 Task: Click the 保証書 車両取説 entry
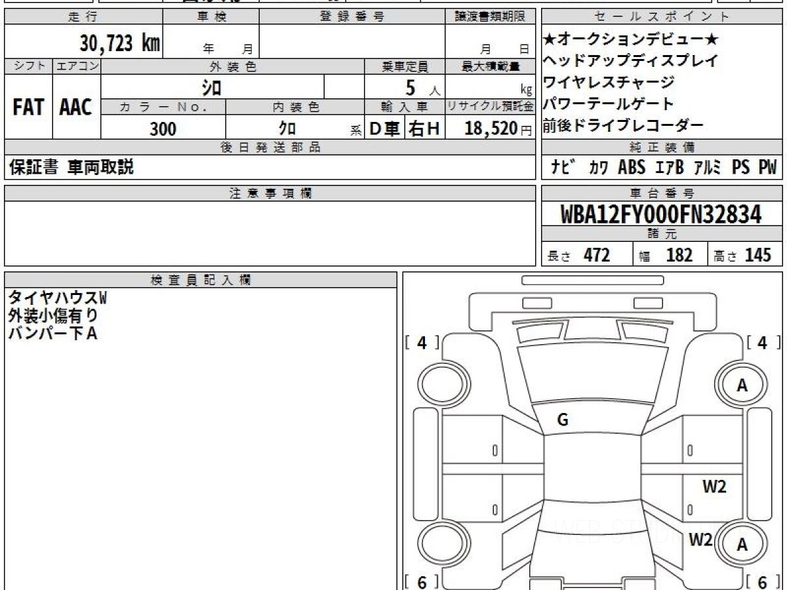click(71, 167)
